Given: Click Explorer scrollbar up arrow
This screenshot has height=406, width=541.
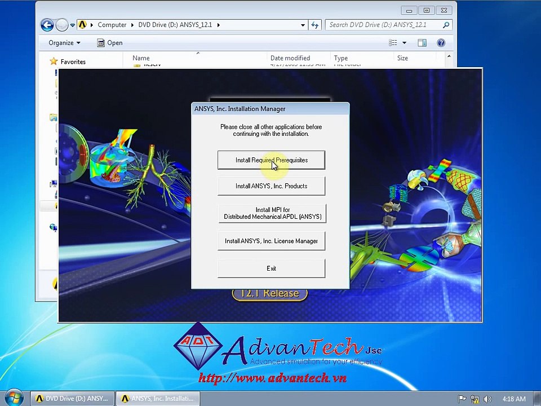Looking at the screenshot, I should (449, 56).
